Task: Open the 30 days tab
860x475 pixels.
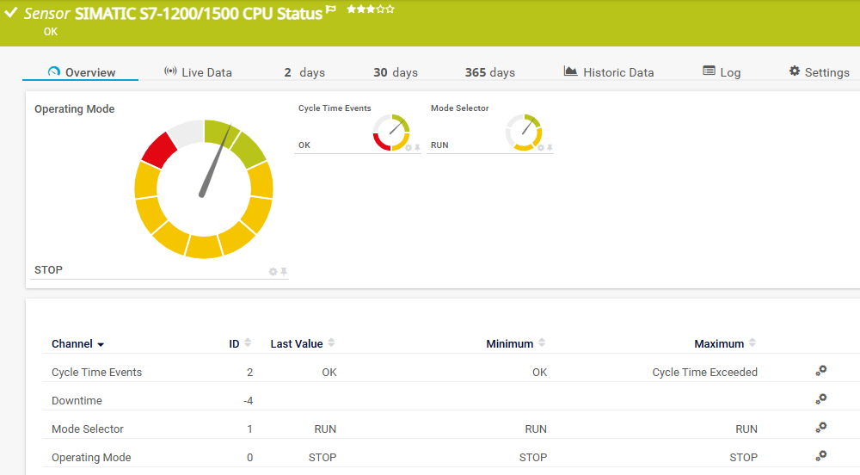Action: (396, 72)
